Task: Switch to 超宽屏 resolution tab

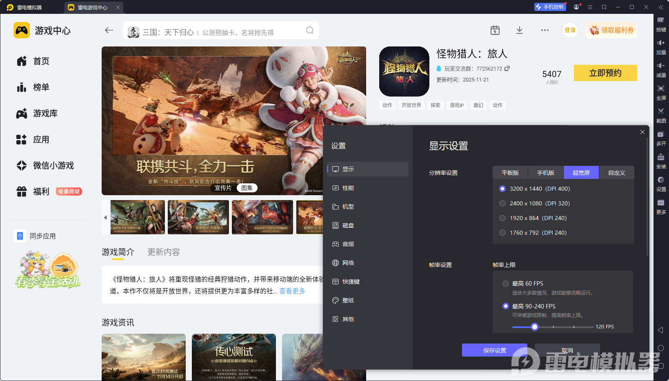Action: click(581, 173)
